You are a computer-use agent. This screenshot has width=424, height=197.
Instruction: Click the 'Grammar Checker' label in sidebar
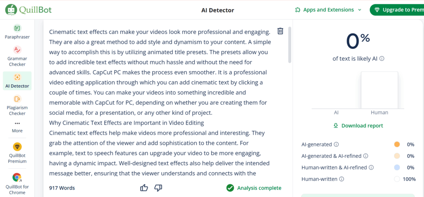[x=17, y=62]
